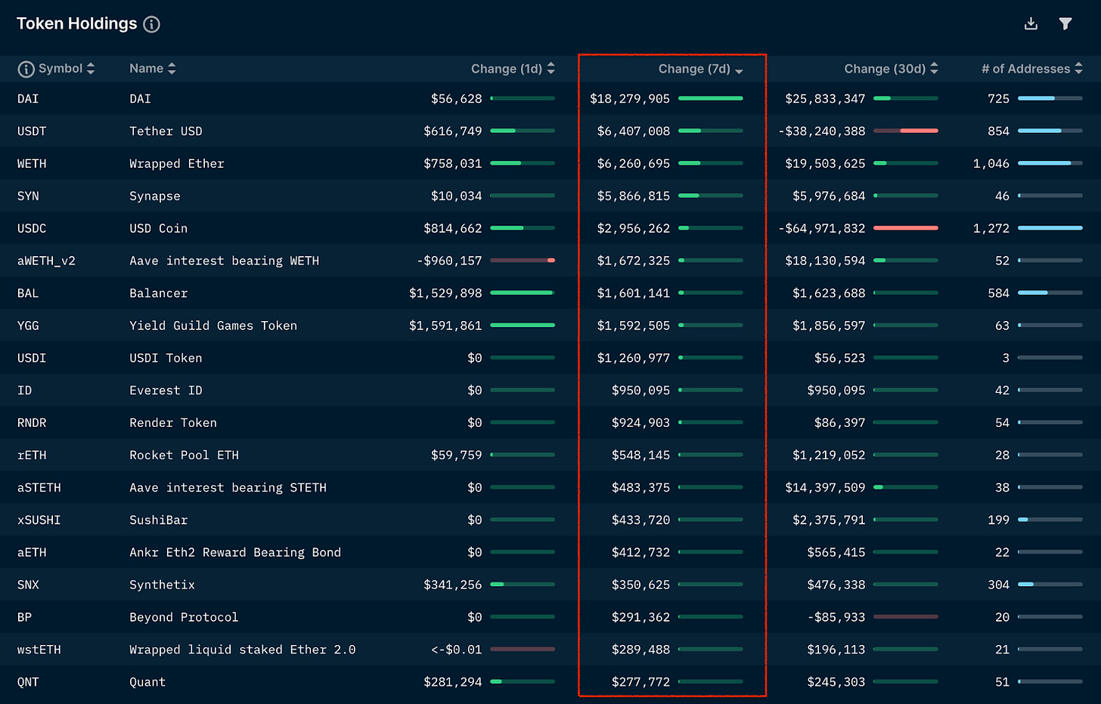
Task: Click USDC 30d change red bar
Action: (906, 228)
